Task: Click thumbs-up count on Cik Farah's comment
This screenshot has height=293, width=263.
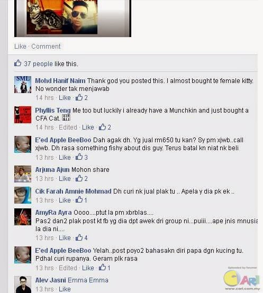Action: click(81, 200)
